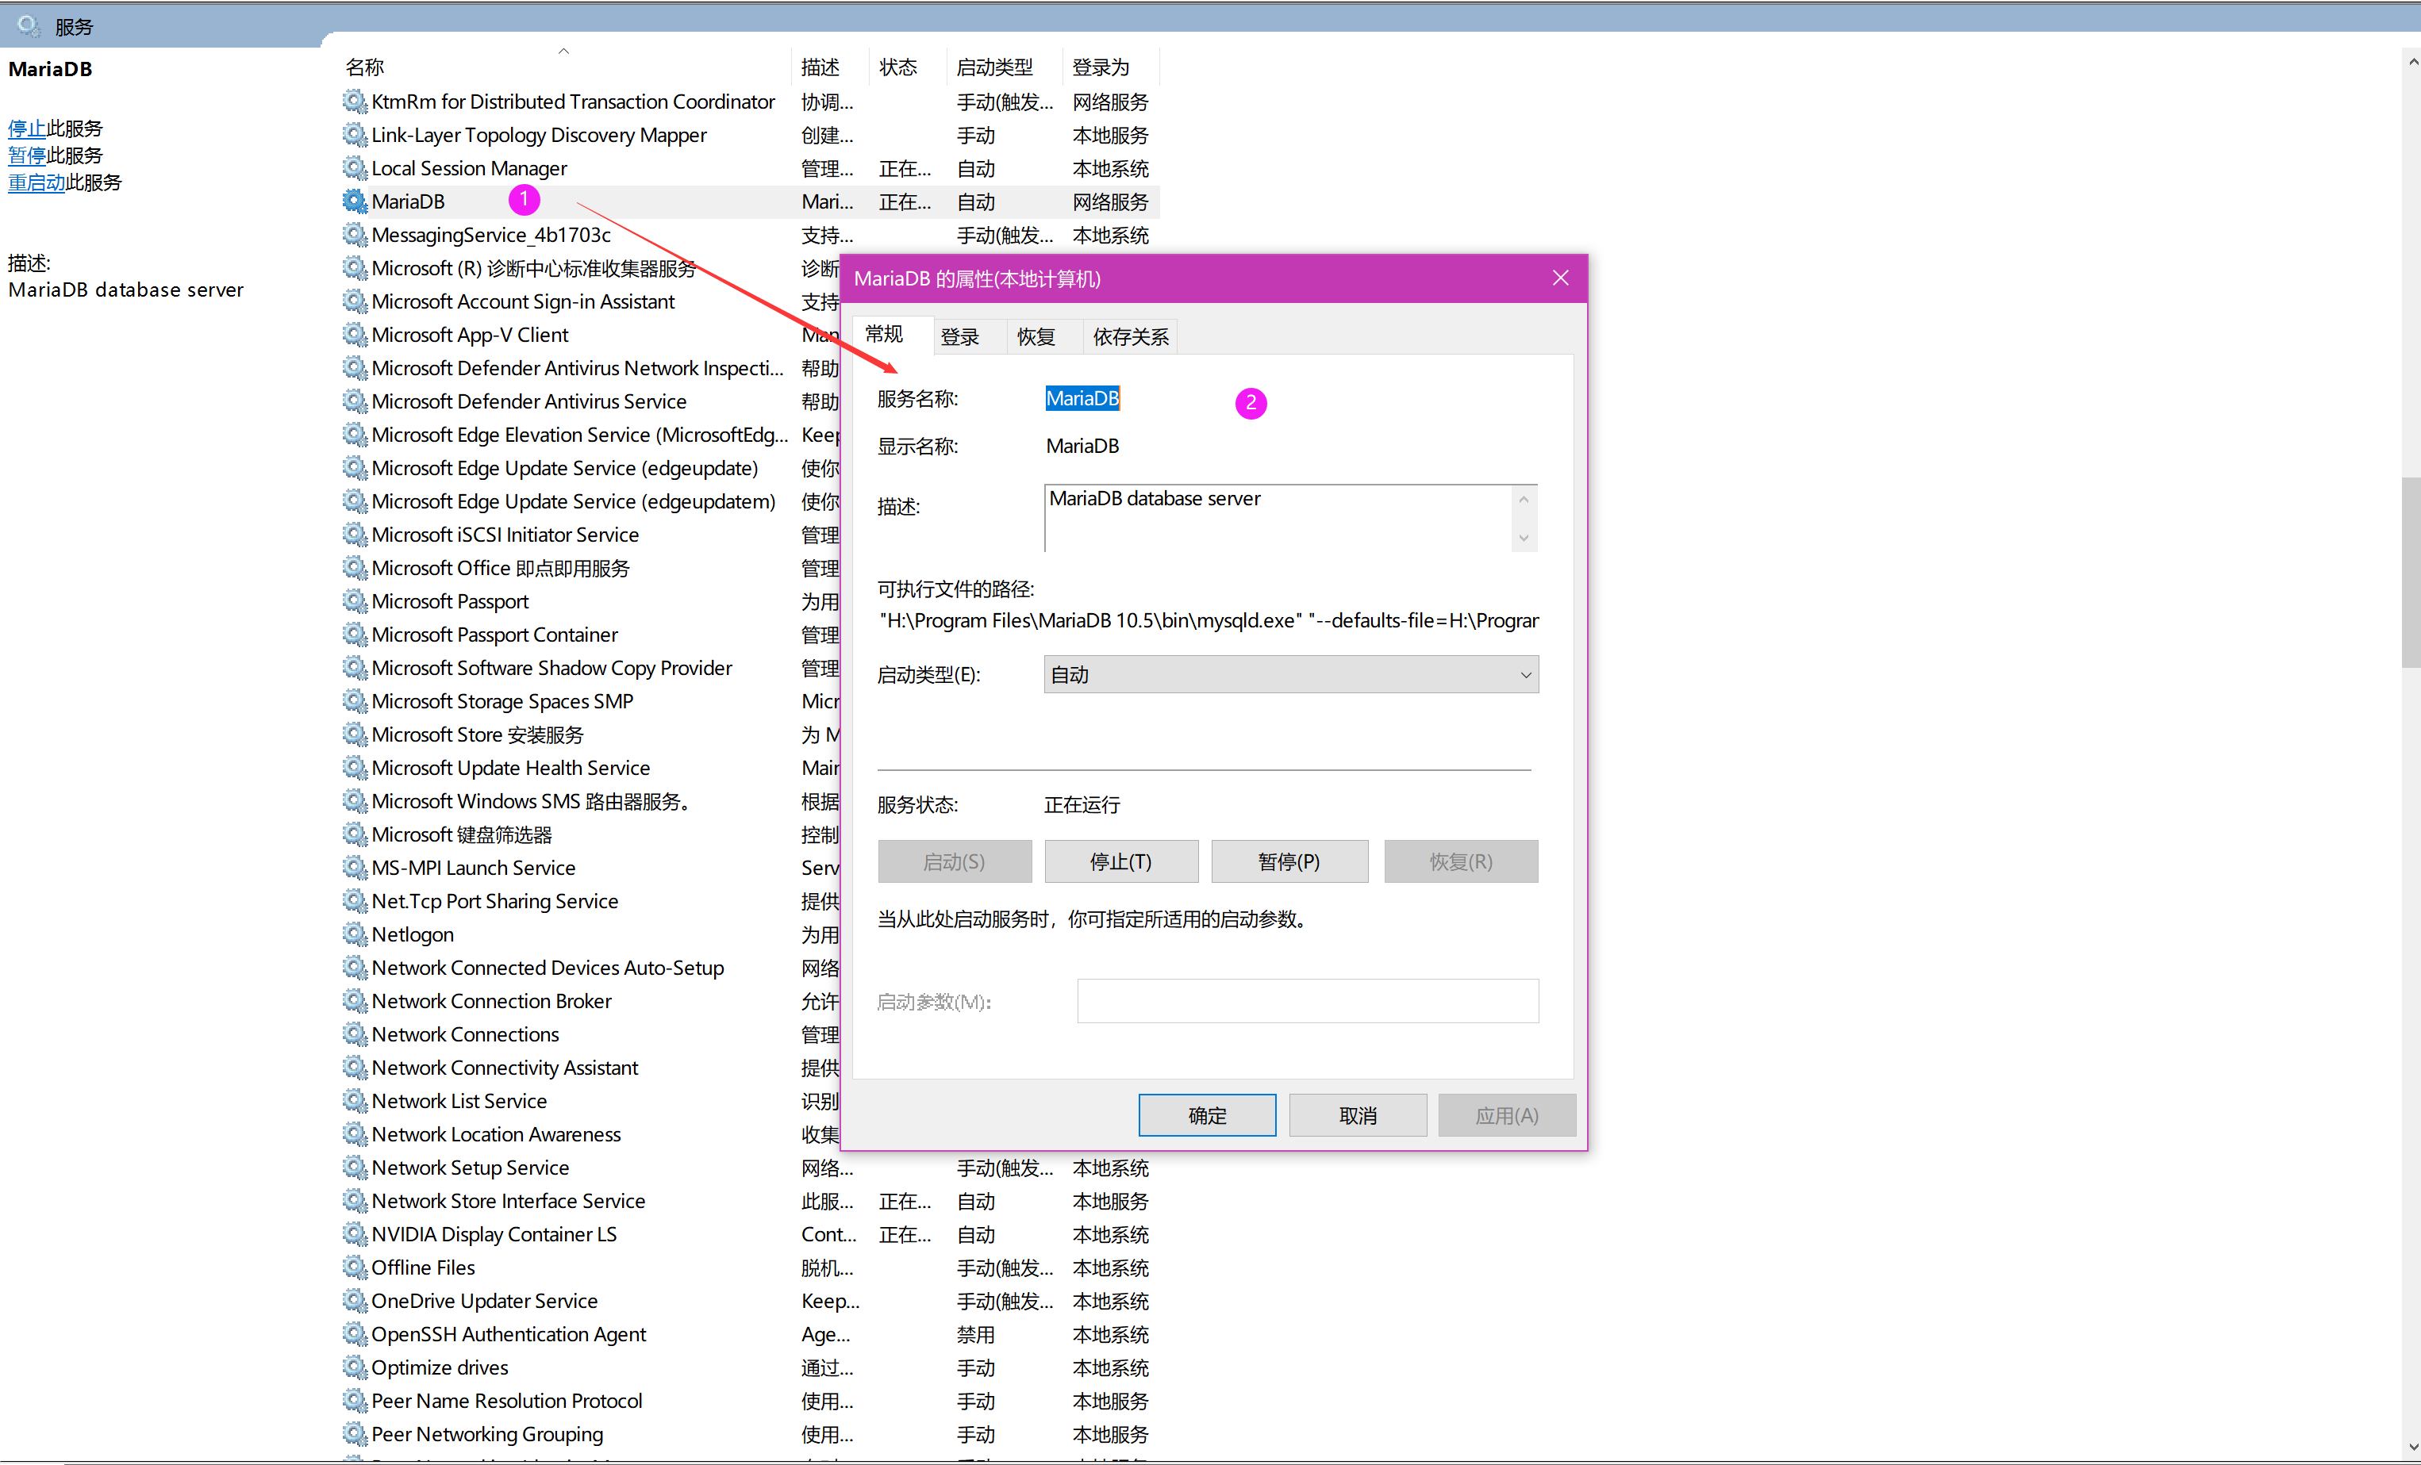Image resolution: width=2421 pixels, height=1465 pixels.
Task: Click the gear icon of Microsoft iSCSI Initiator Service
Action: click(354, 534)
